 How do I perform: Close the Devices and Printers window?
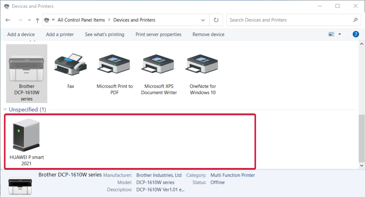356,6
